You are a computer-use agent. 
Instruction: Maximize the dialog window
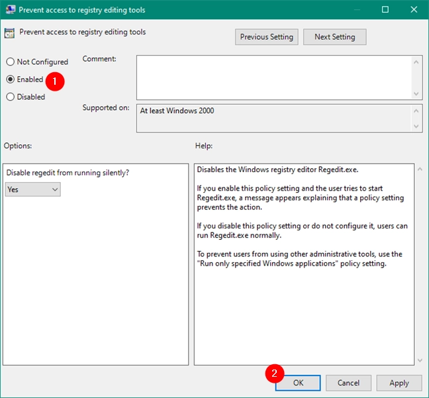tap(385, 9)
